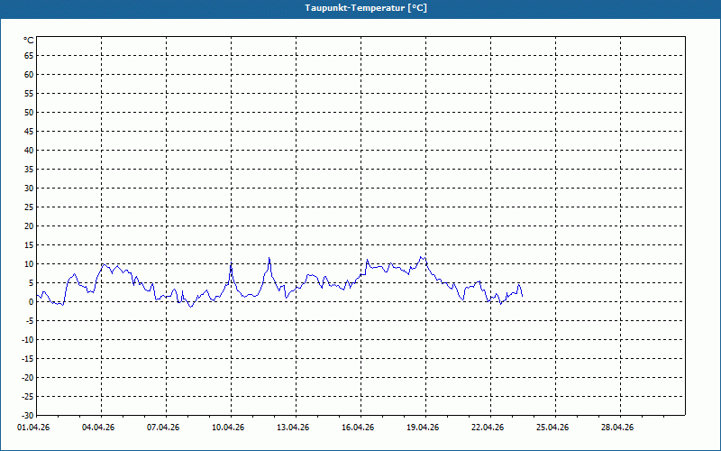Select the 16.04.26 date label

tap(358, 428)
